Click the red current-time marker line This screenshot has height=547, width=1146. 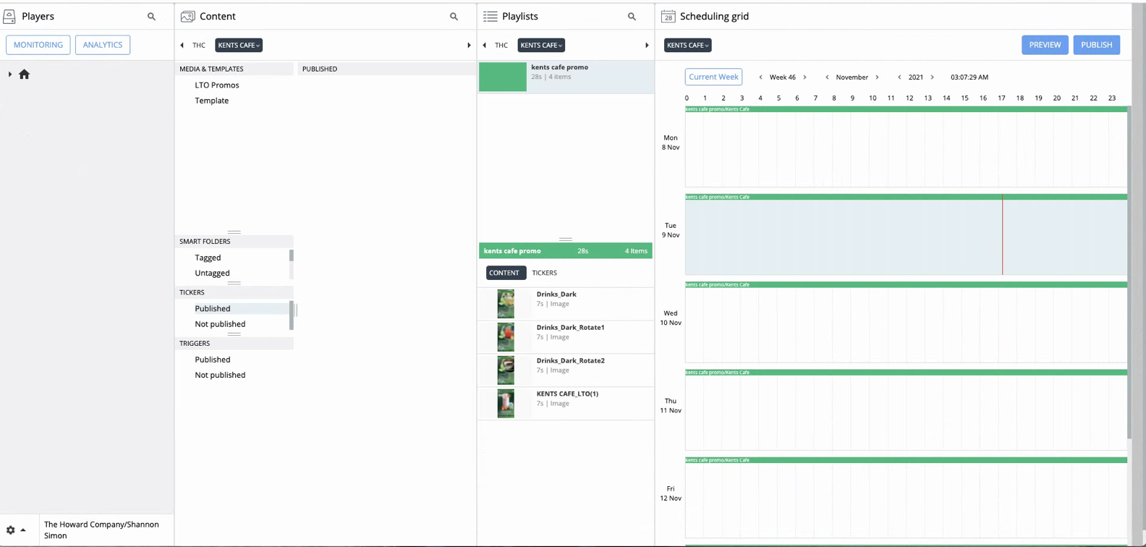(1002, 234)
